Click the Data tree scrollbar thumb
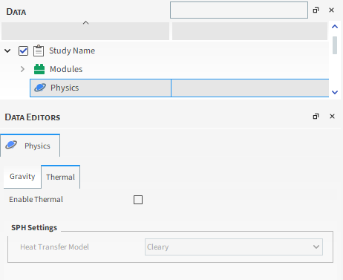The image size is (343, 280). 335,45
